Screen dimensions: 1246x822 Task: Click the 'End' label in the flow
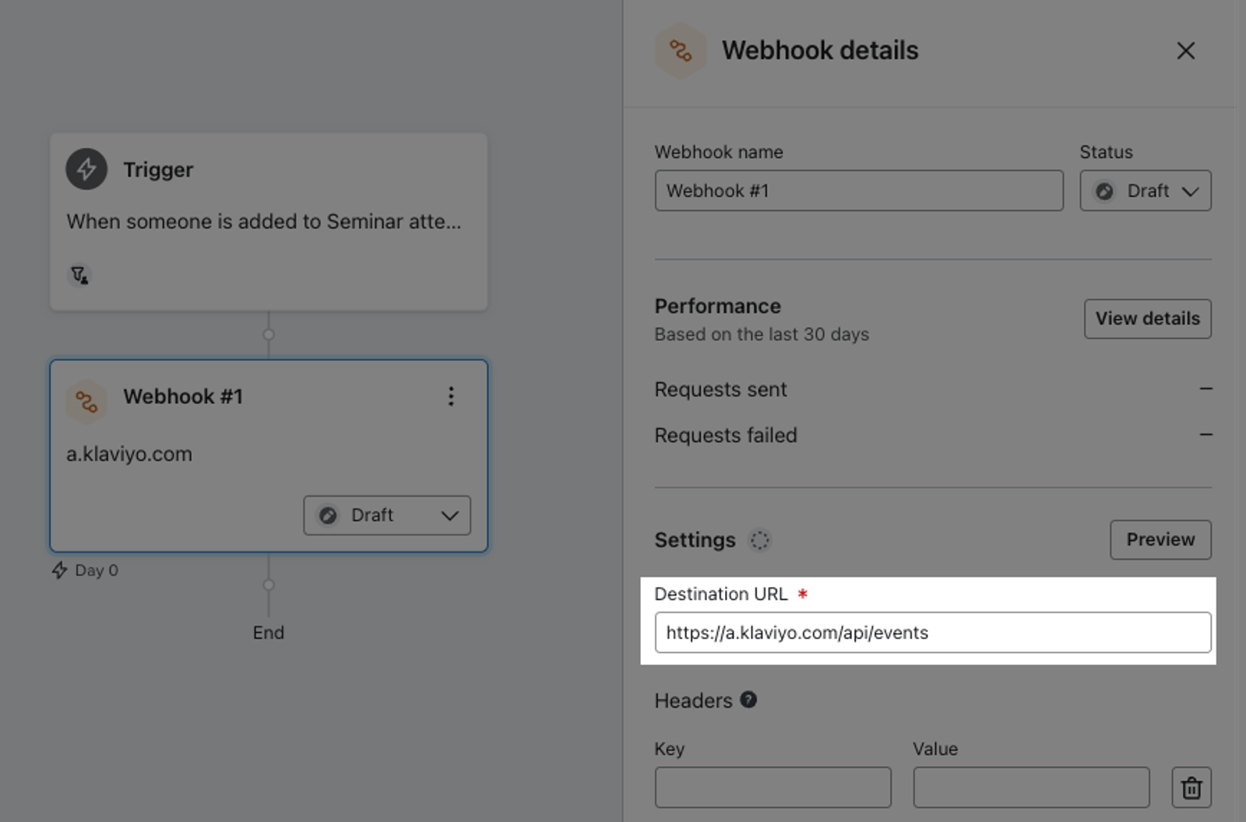click(269, 632)
